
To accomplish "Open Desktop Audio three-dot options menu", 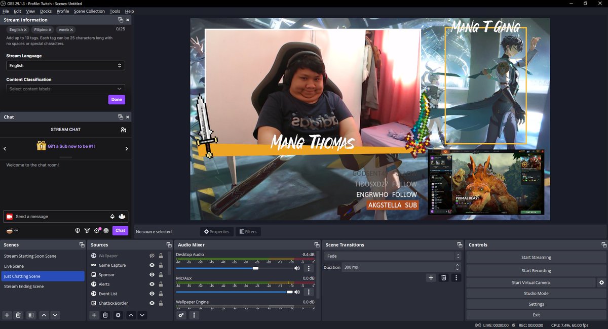I will point(309,268).
